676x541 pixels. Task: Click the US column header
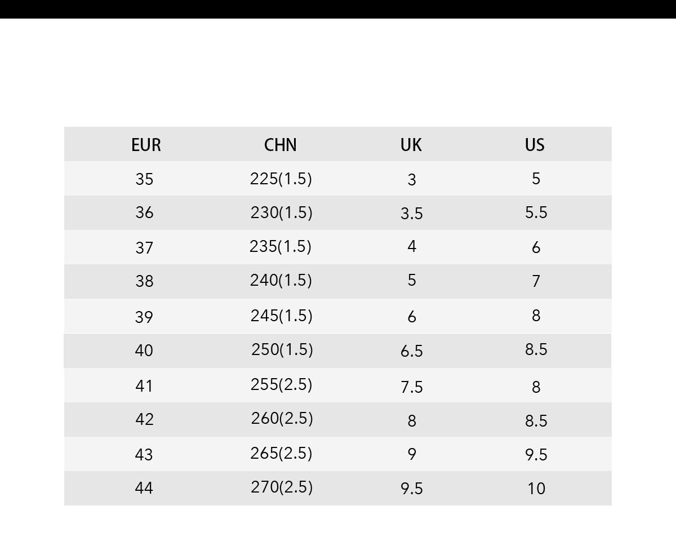(535, 145)
